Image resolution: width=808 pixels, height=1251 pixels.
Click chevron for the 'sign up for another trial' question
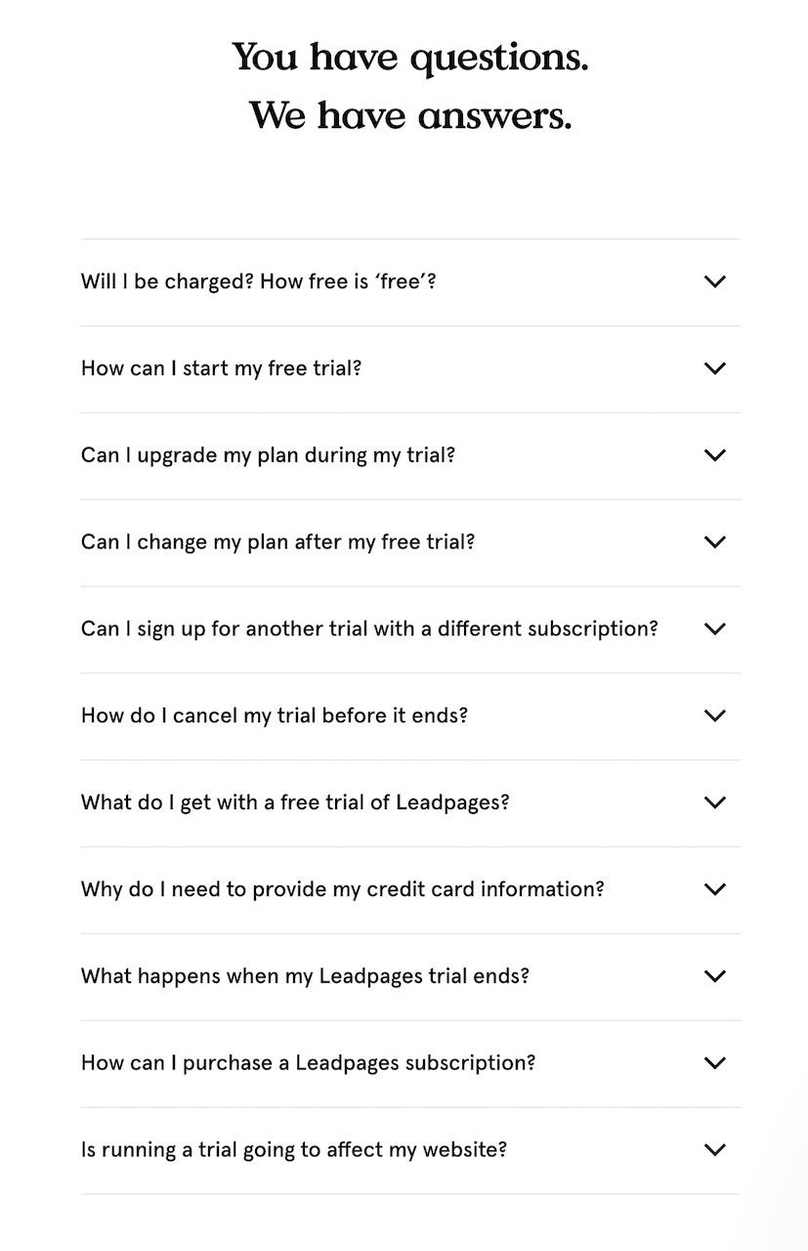(715, 629)
